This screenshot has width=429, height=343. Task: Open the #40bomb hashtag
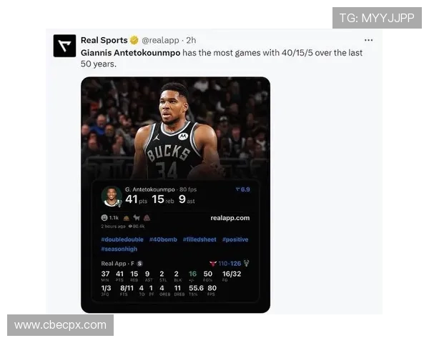click(x=163, y=239)
